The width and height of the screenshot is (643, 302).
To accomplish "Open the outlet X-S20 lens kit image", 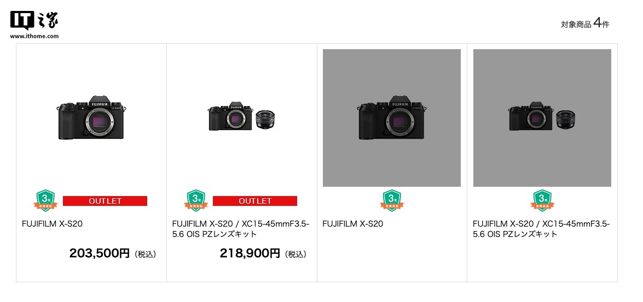I will pos(241,117).
